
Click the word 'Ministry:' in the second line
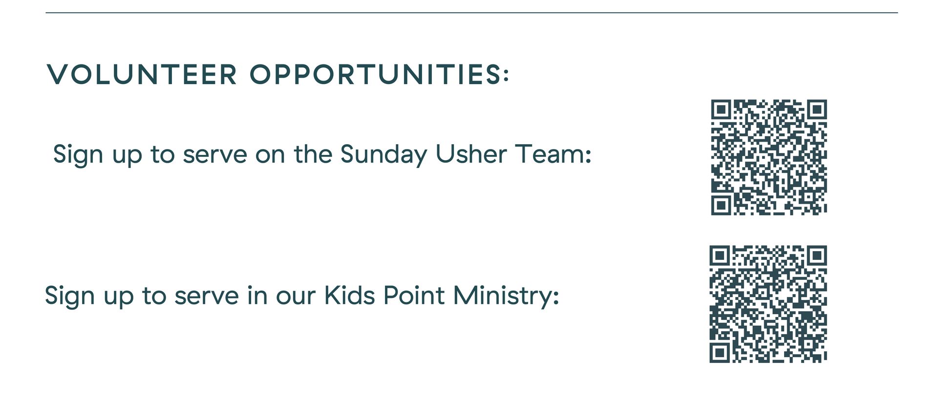pos(506,296)
